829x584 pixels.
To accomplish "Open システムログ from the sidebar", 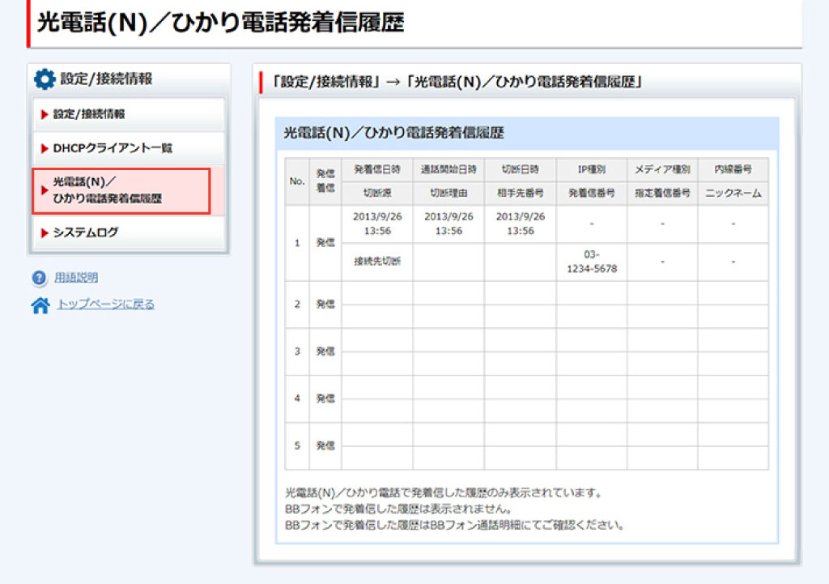I will 85,232.
